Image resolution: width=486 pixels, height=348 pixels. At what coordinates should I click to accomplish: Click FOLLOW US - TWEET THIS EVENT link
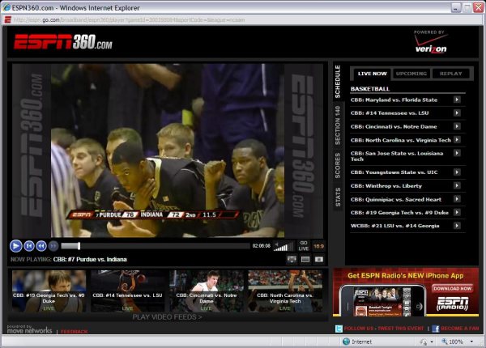click(x=384, y=329)
